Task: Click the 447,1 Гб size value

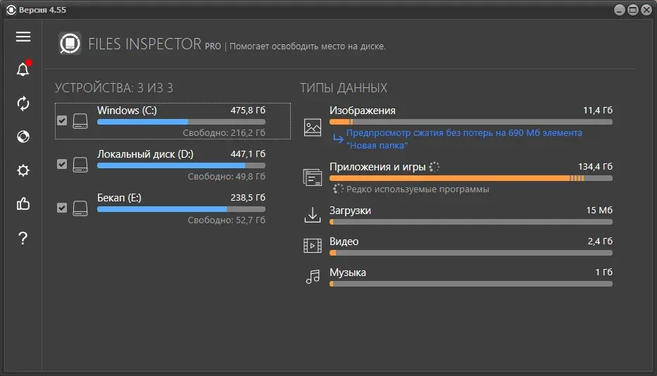Action: coord(248,153)
